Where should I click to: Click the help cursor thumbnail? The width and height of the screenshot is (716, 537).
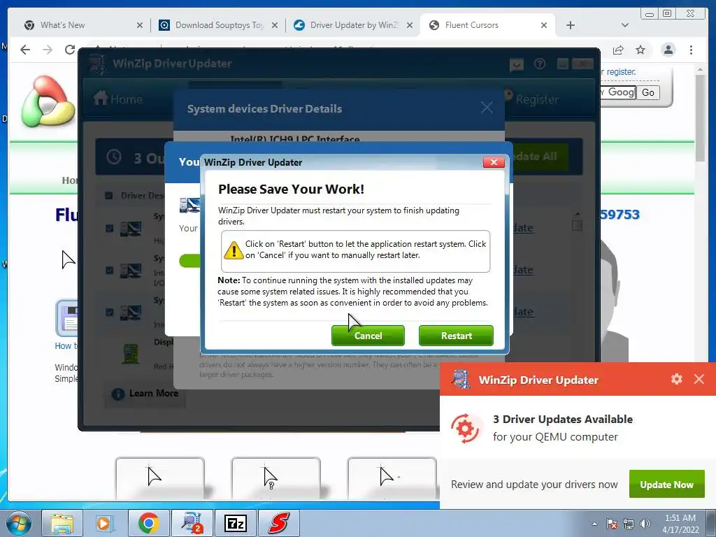[275, 478]
